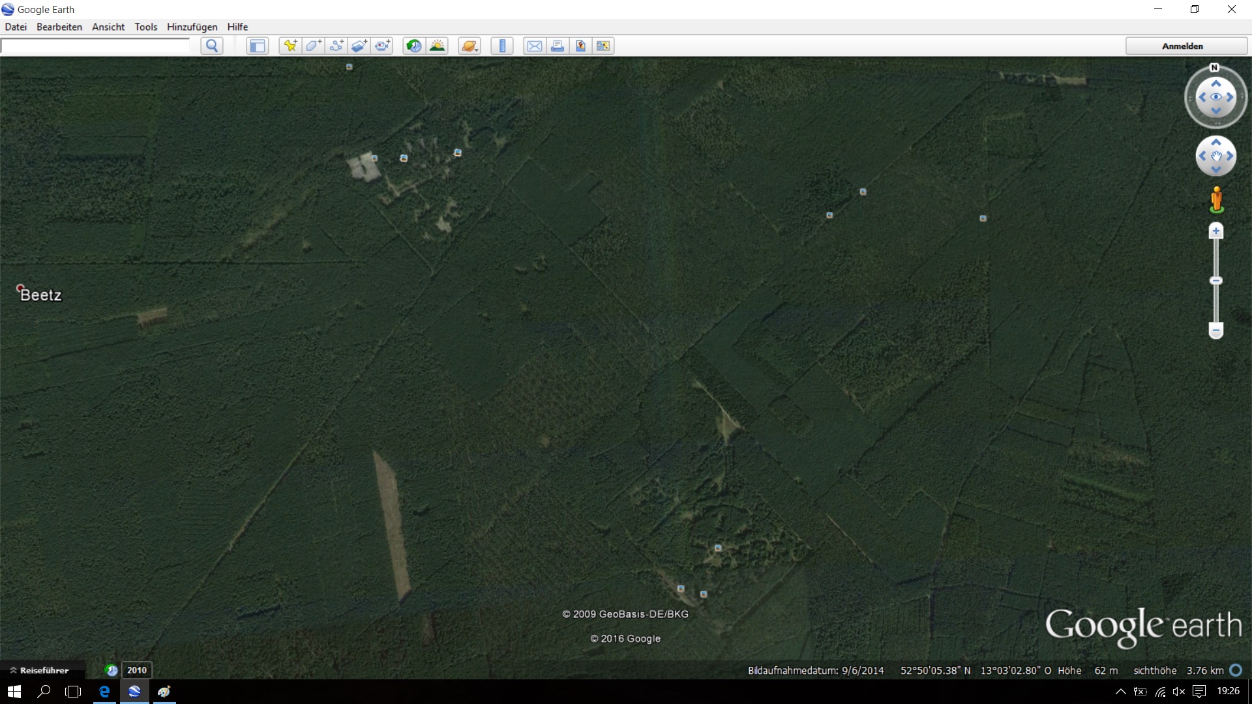The image size is (1252, 704).
Task: Open the 2010 historical imagery selector
Action: coord(137,670)
